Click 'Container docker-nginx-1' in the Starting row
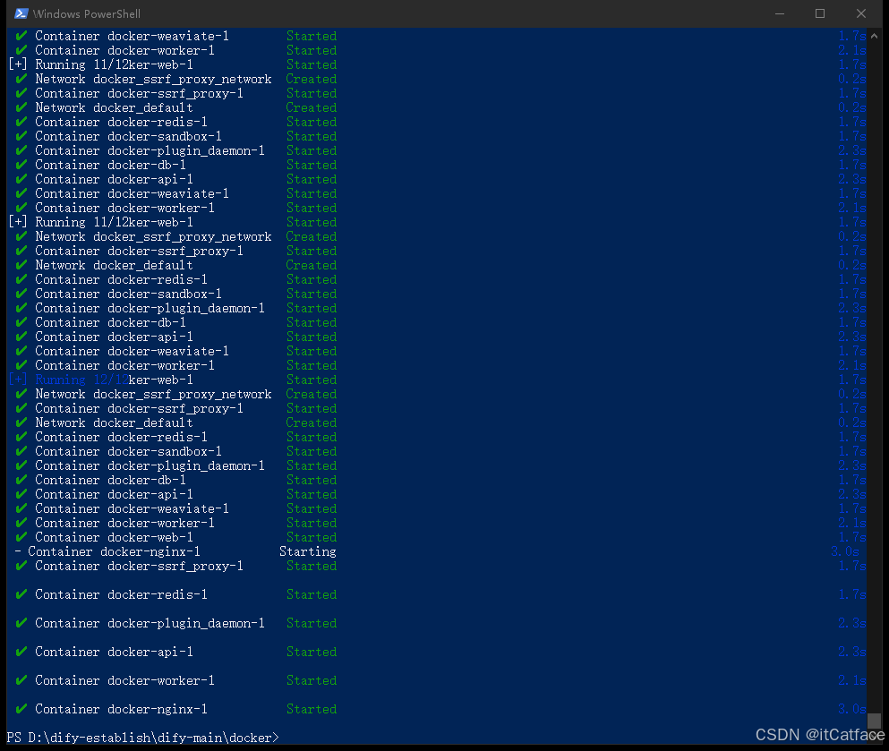 pos(114,551)
